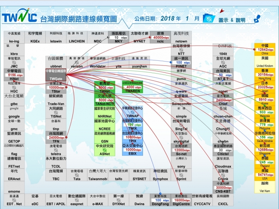Select the DongFong 100 mbps value
The height and width of the screenshot is (209, 279).
coord(161,200)
